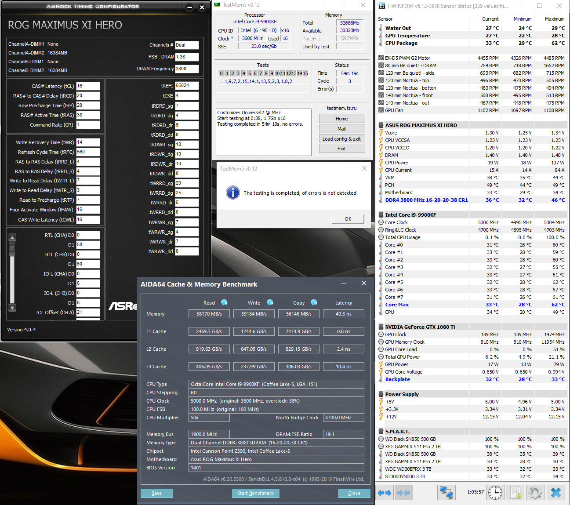The height and width of the screenshot is (505, 570).
Task: Click DRAM Frequency field showing 3800
Action: coord(187,69)
